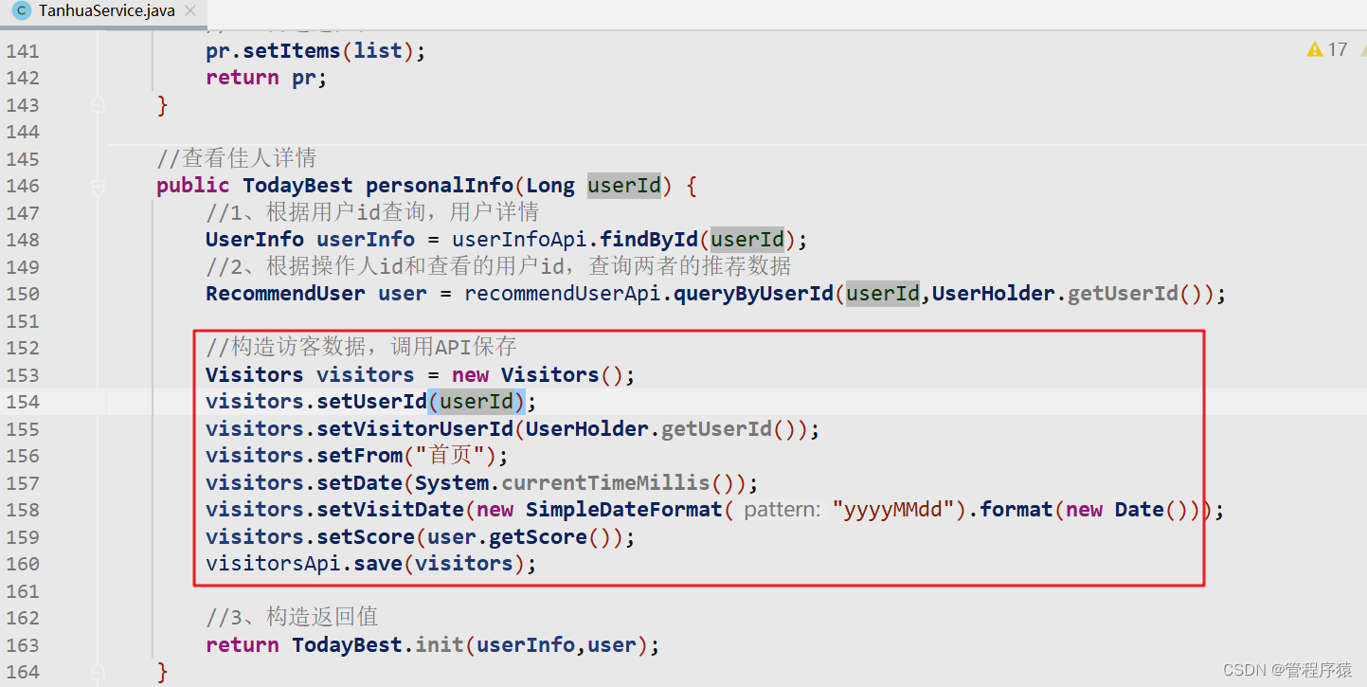The image size is (1367, 687).
Task: Click the setUserId call on line 154
Action: (371, 402)
